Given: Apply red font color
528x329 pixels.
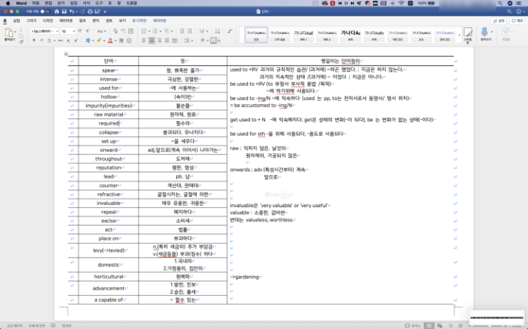Looking at the screenshot, I should tap(110, 40).
